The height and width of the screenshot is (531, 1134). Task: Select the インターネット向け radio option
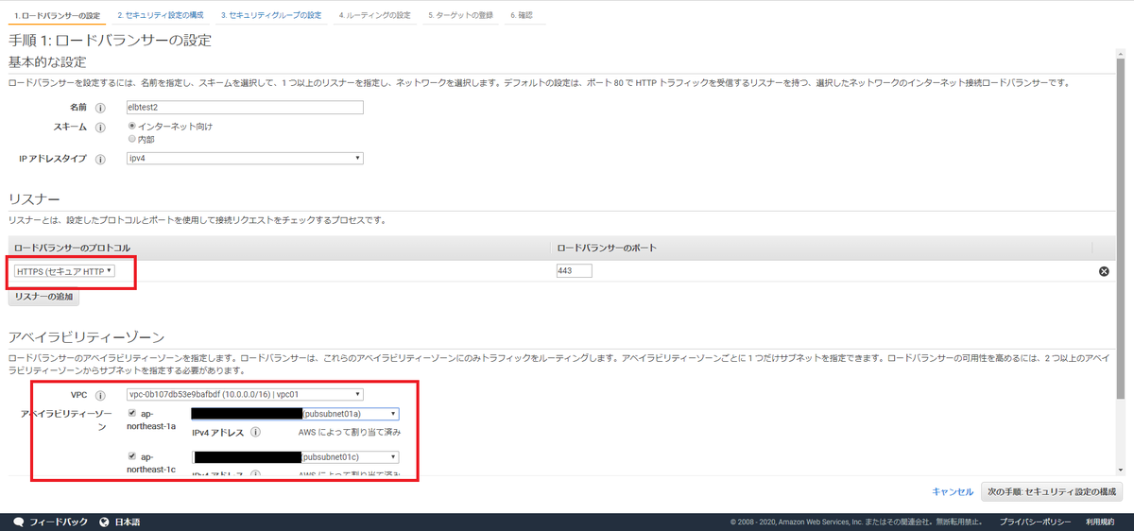(x=132, y=126)
